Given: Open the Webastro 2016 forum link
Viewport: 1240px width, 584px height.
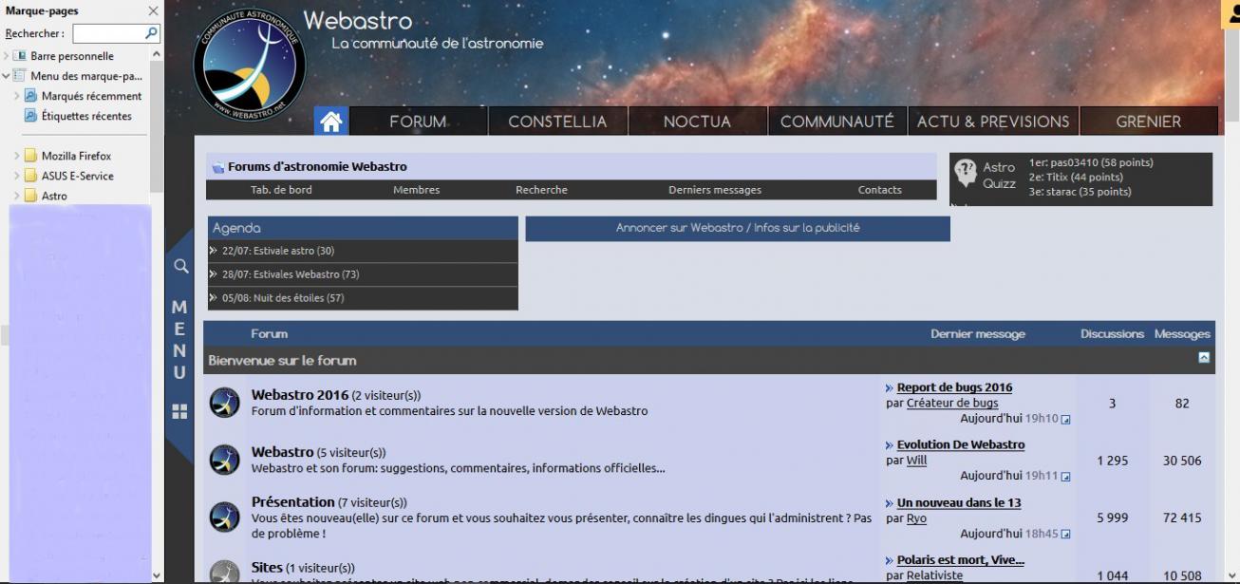Looking at the screenshot, I should tap(300, 395).
